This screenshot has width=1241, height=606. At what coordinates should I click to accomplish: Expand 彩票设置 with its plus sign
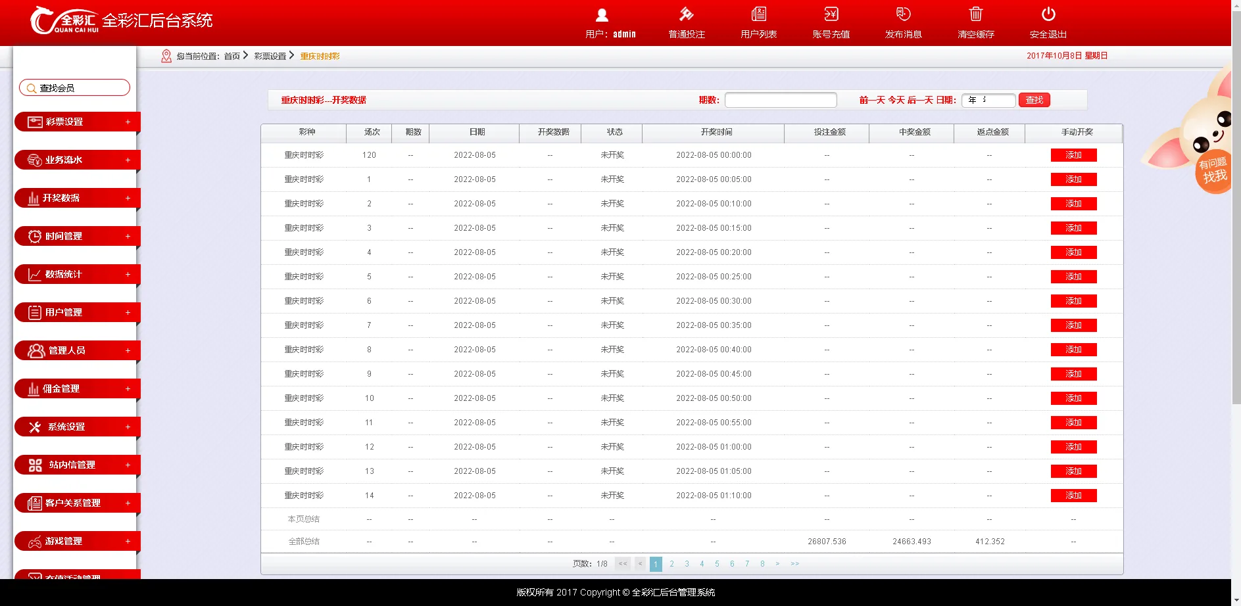click(128, 122)
